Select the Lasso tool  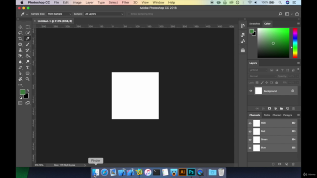pyautogui.click(x=20, y=33)
